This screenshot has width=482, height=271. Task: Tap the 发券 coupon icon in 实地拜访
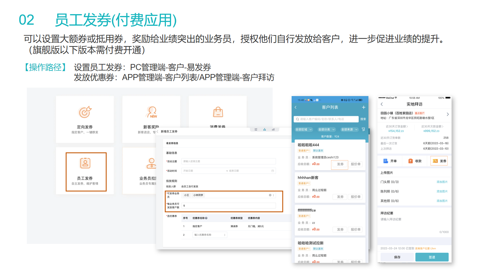(435, 161)
